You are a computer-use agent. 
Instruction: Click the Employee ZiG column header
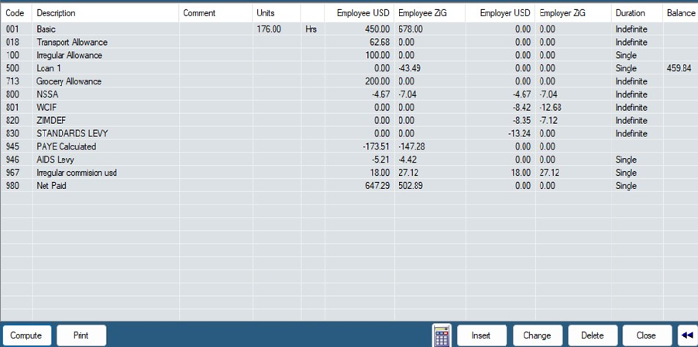click(430, 13)
